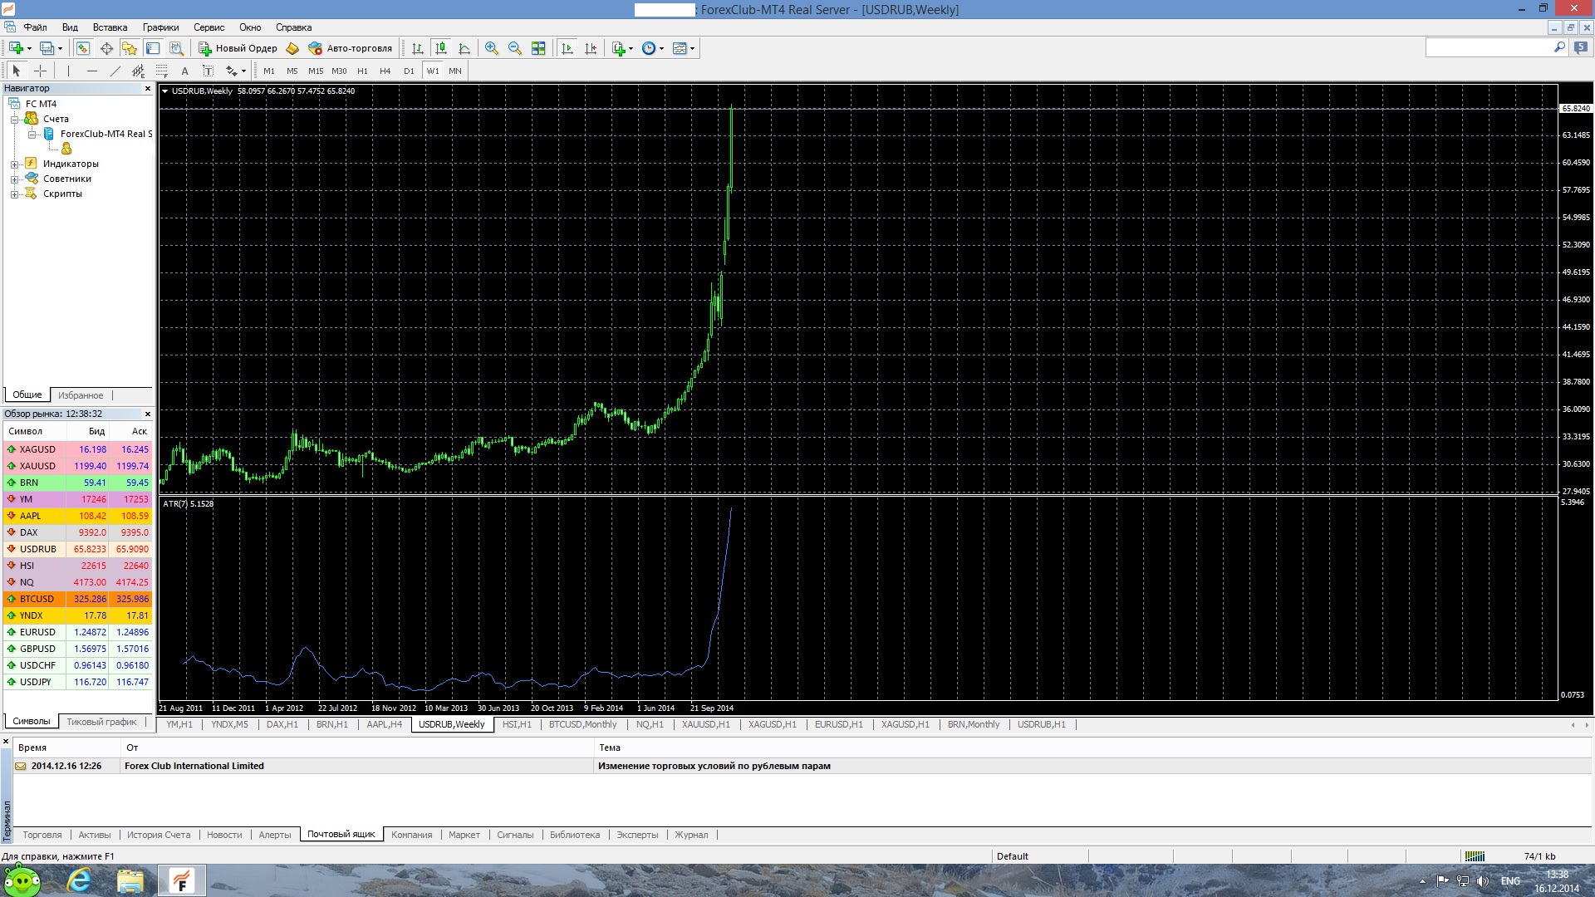Switch chart to line chart mode
Image resolution: width=1595 pixels, height=897 pixels.
coord(464,48)
